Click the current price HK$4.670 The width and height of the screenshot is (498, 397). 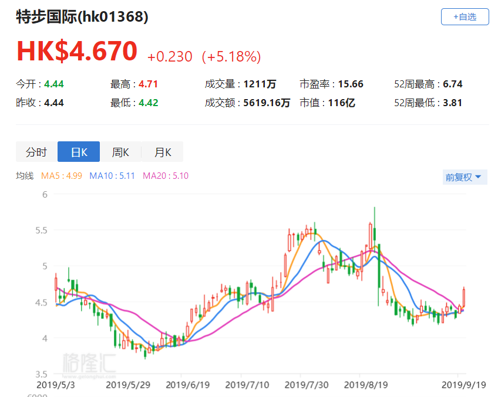(x=77, y=51)
